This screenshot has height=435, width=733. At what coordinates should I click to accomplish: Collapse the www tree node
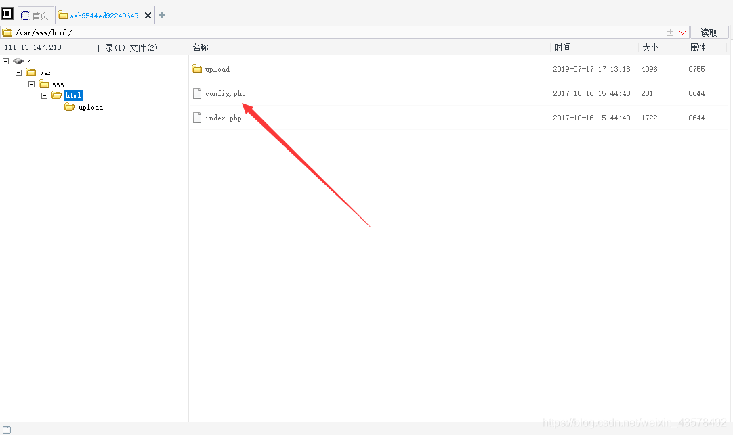tap(31, 84)
